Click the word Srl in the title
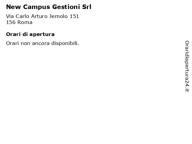 point(87,7)
